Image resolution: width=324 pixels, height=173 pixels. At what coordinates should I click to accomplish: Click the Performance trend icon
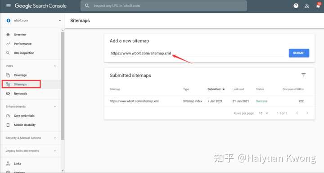tap(8, 44)
